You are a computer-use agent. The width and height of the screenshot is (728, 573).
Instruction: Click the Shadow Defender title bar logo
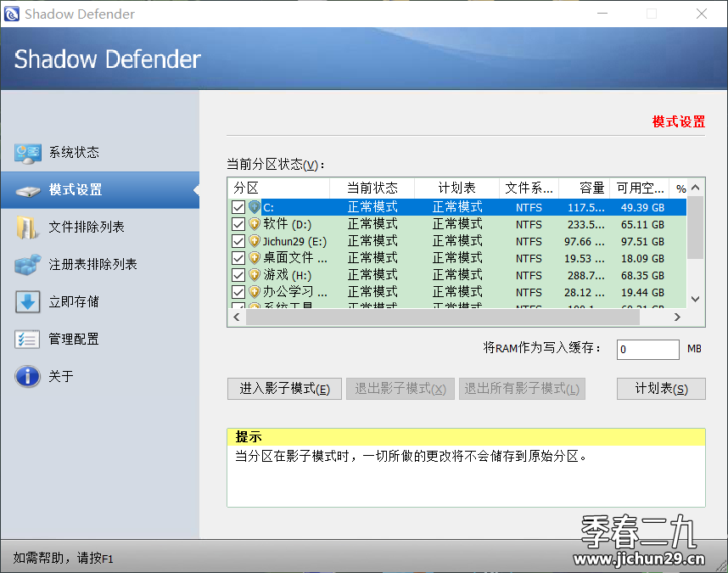12,14
